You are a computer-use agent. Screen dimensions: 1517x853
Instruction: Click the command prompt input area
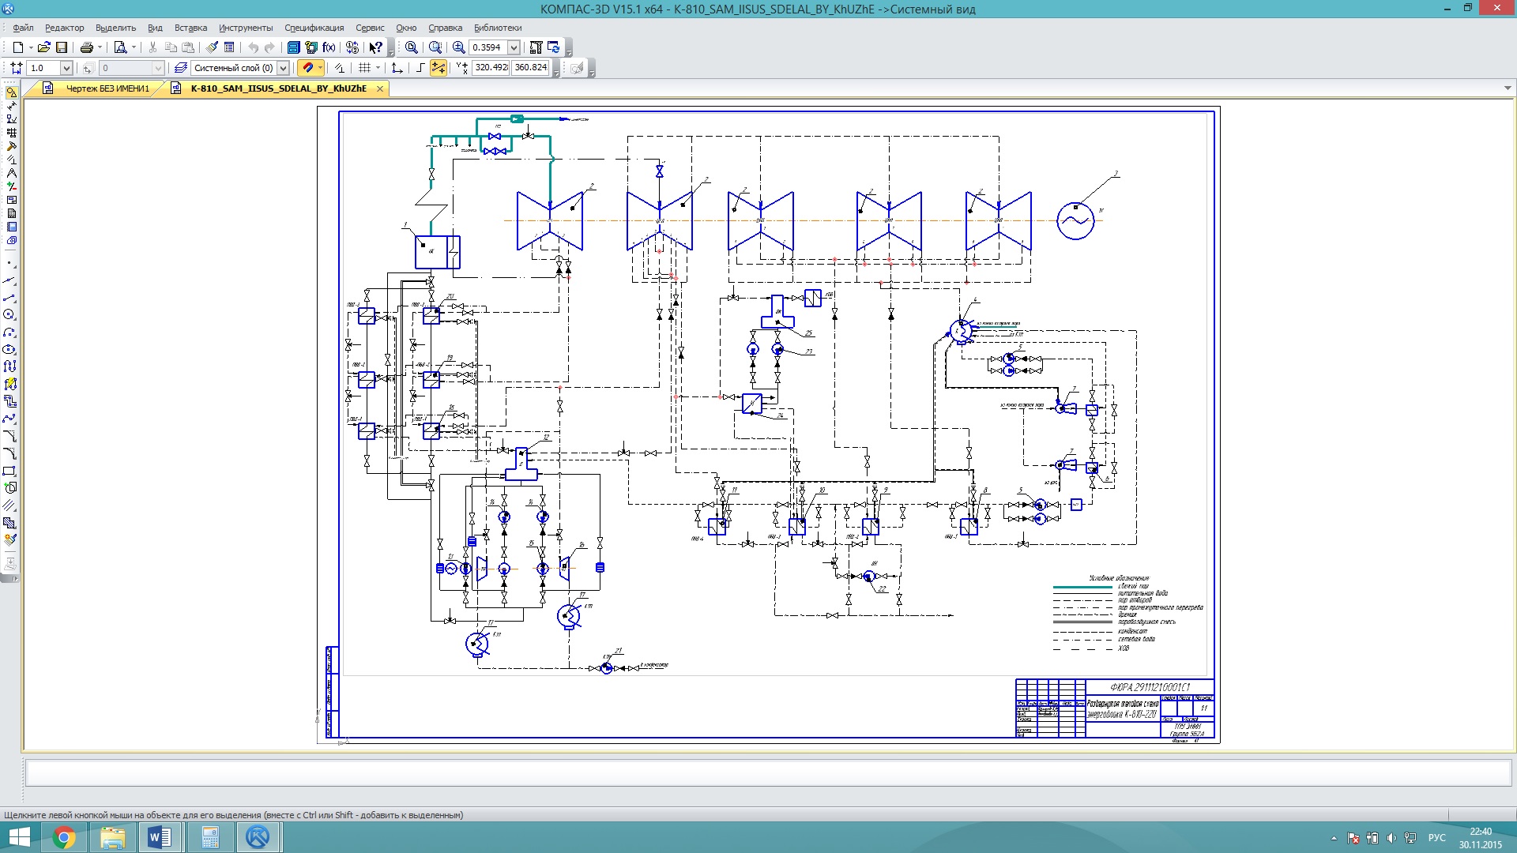pyautogui.click(x=769, y=772)
